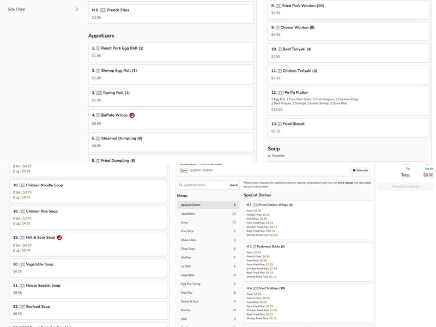Choose the Egg Foo Young category
The image size is (436, 327).
pyautogui.click(x=208, y=284)
